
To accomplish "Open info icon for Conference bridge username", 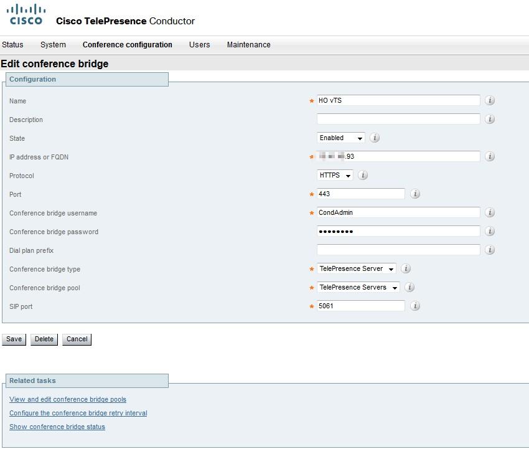I will click(x=490, y=212).
